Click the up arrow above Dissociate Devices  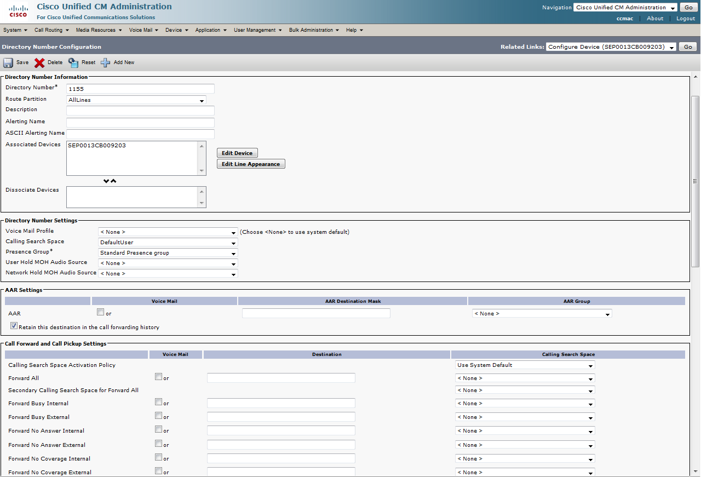pyautogui.click(x=114, y=181)
